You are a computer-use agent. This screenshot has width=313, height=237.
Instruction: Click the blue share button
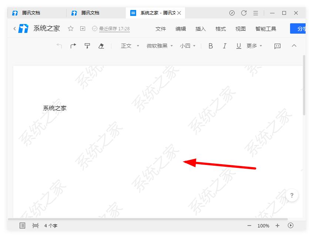tap(297, 28)
